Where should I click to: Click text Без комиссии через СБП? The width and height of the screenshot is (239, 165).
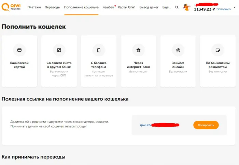click(59, 73)
